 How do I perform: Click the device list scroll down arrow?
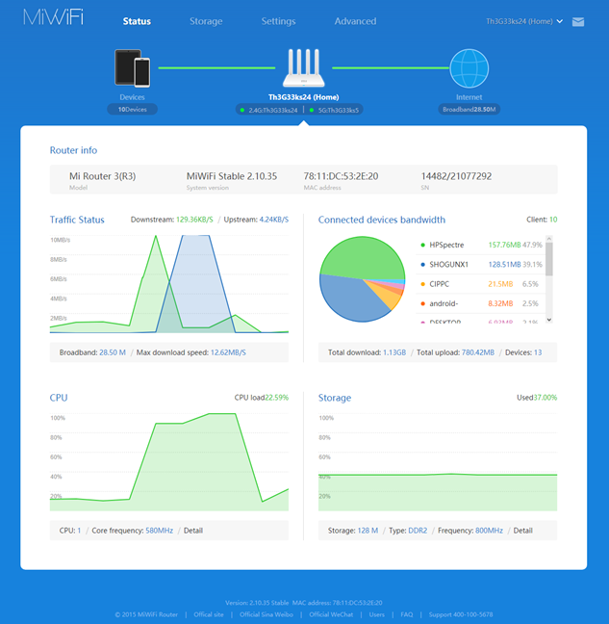[549, 320]
